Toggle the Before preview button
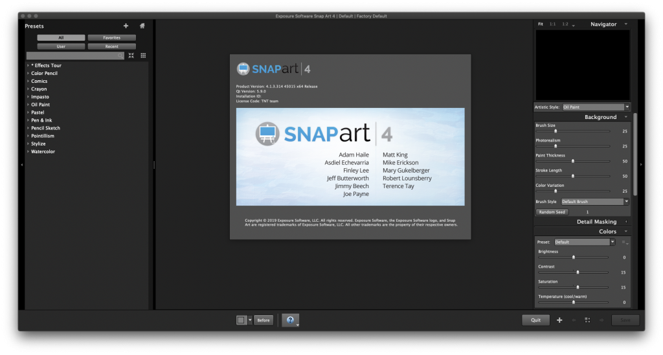663x355 pixels. click(264, 320)
